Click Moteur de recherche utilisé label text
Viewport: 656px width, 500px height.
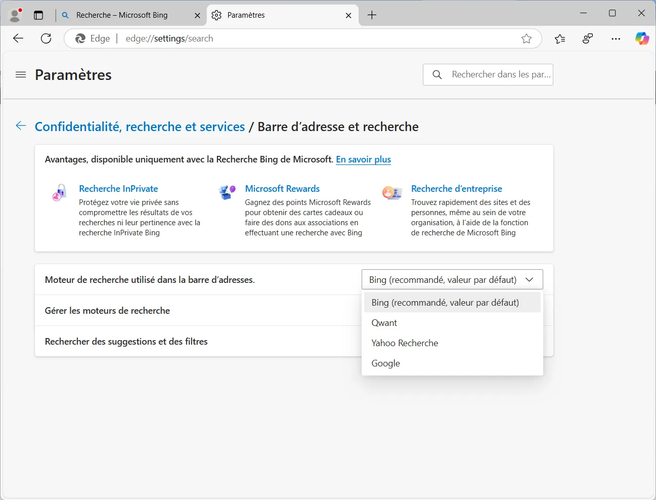149,280
